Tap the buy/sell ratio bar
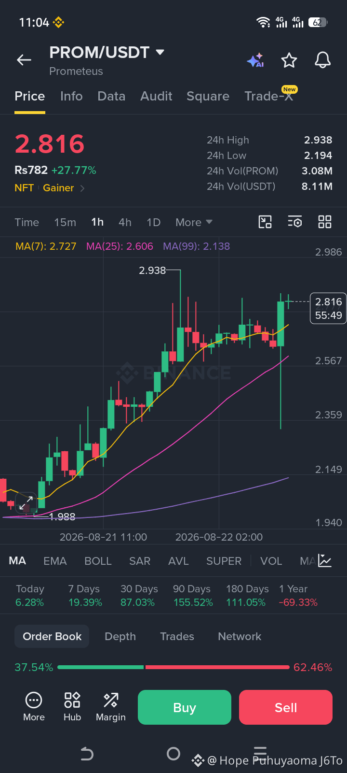The image size is (347, 773). point(173,667)
